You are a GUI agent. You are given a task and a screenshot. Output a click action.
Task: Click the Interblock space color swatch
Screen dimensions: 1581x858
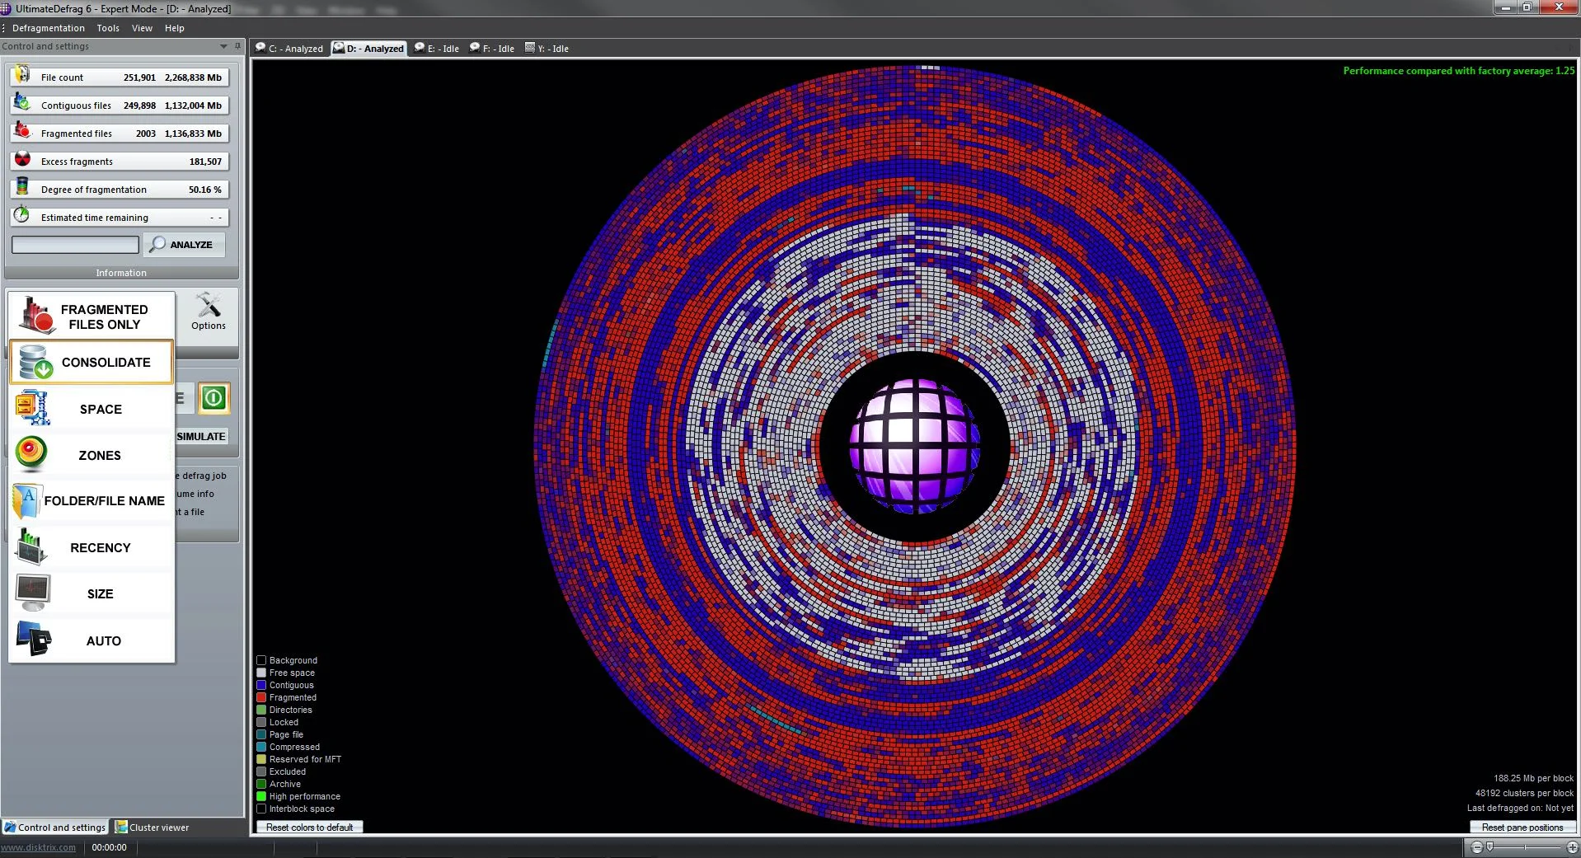click(261, 809)
